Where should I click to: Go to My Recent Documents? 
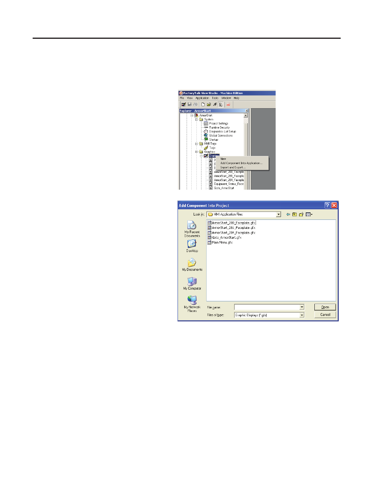192,229
